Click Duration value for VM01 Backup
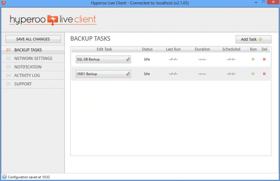The width and height of the screenshot is (280, 181). click(202, 74)
